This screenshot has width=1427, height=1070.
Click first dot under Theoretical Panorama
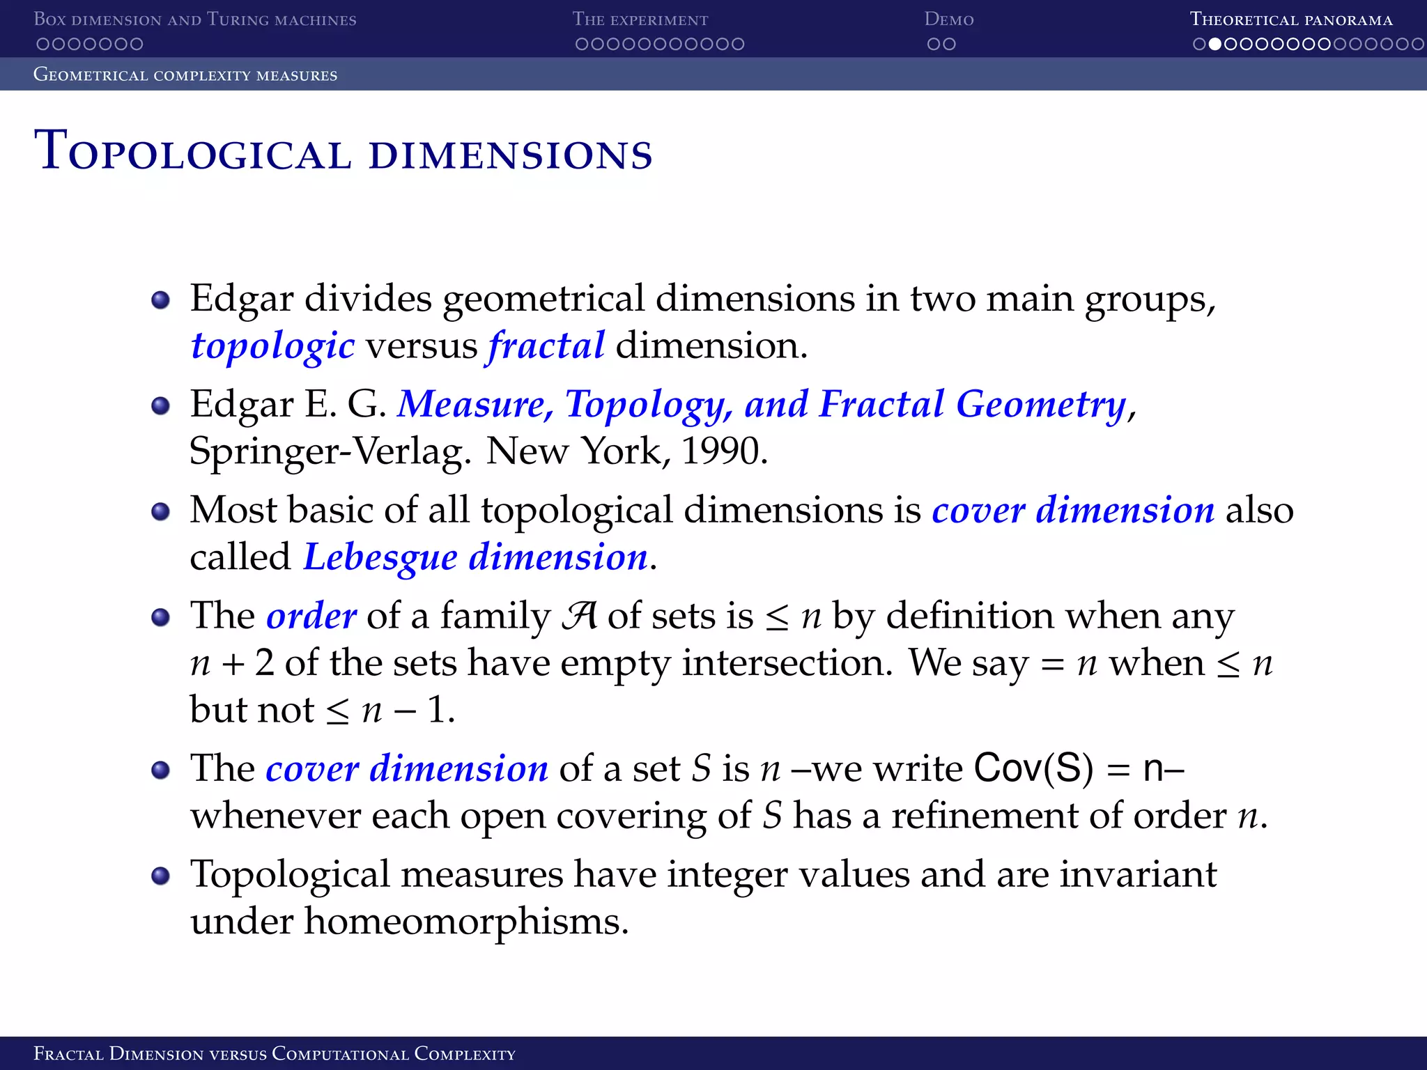1199,44
